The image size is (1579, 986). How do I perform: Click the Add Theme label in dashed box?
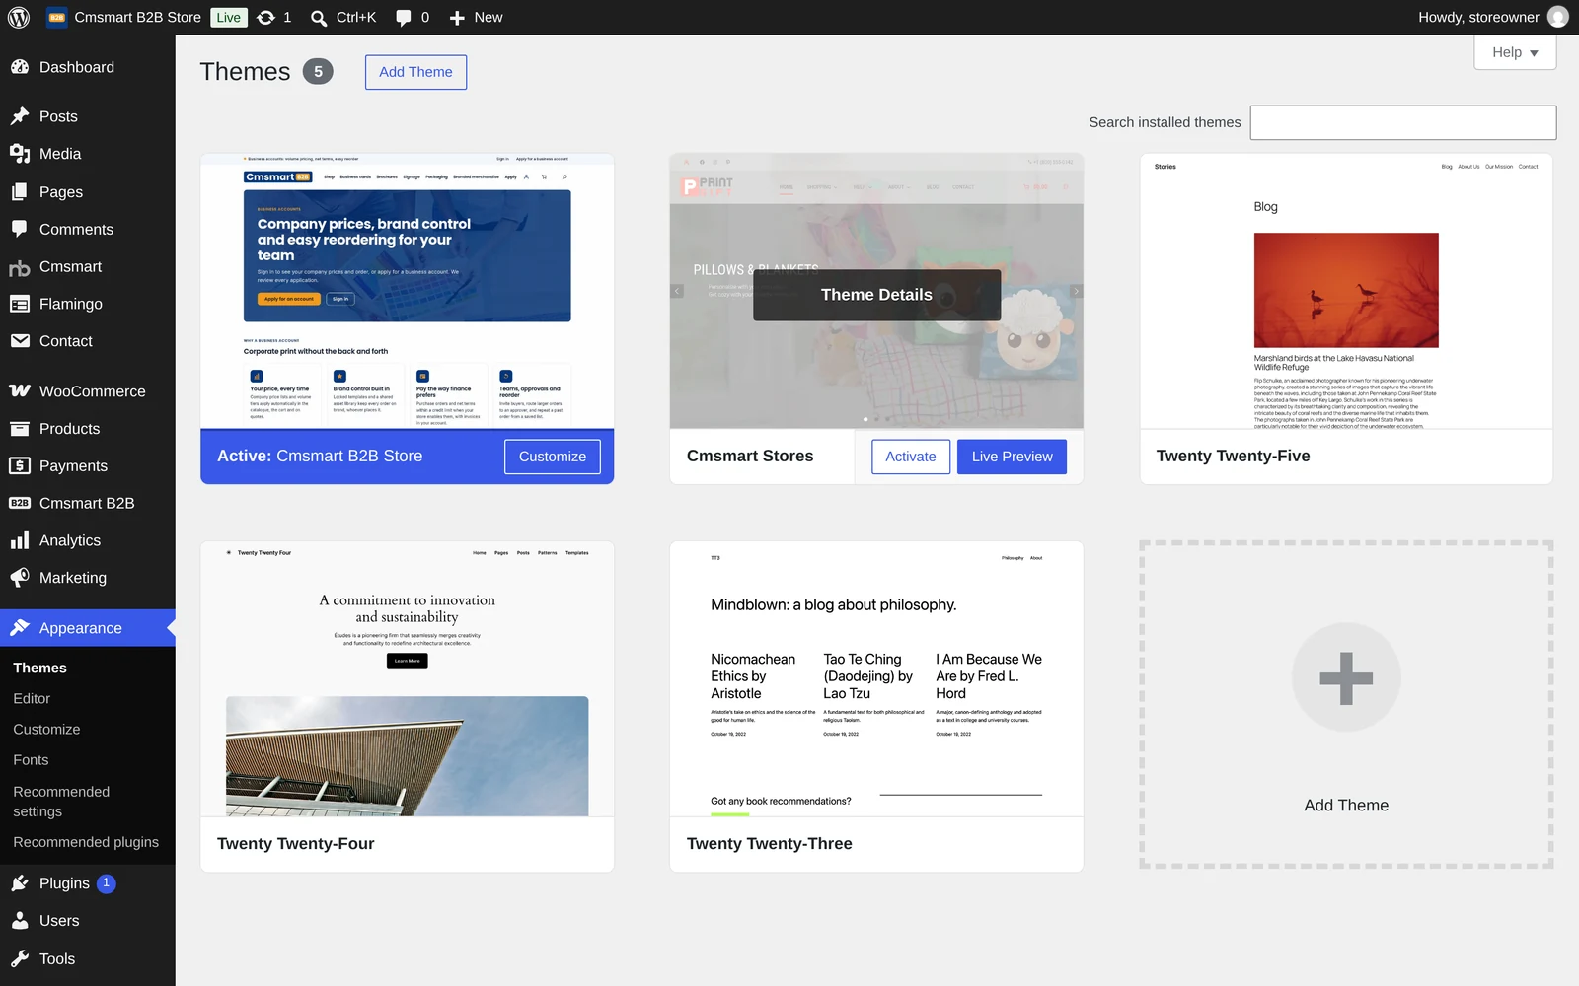pyautogui.click(x=1346, y=806)
